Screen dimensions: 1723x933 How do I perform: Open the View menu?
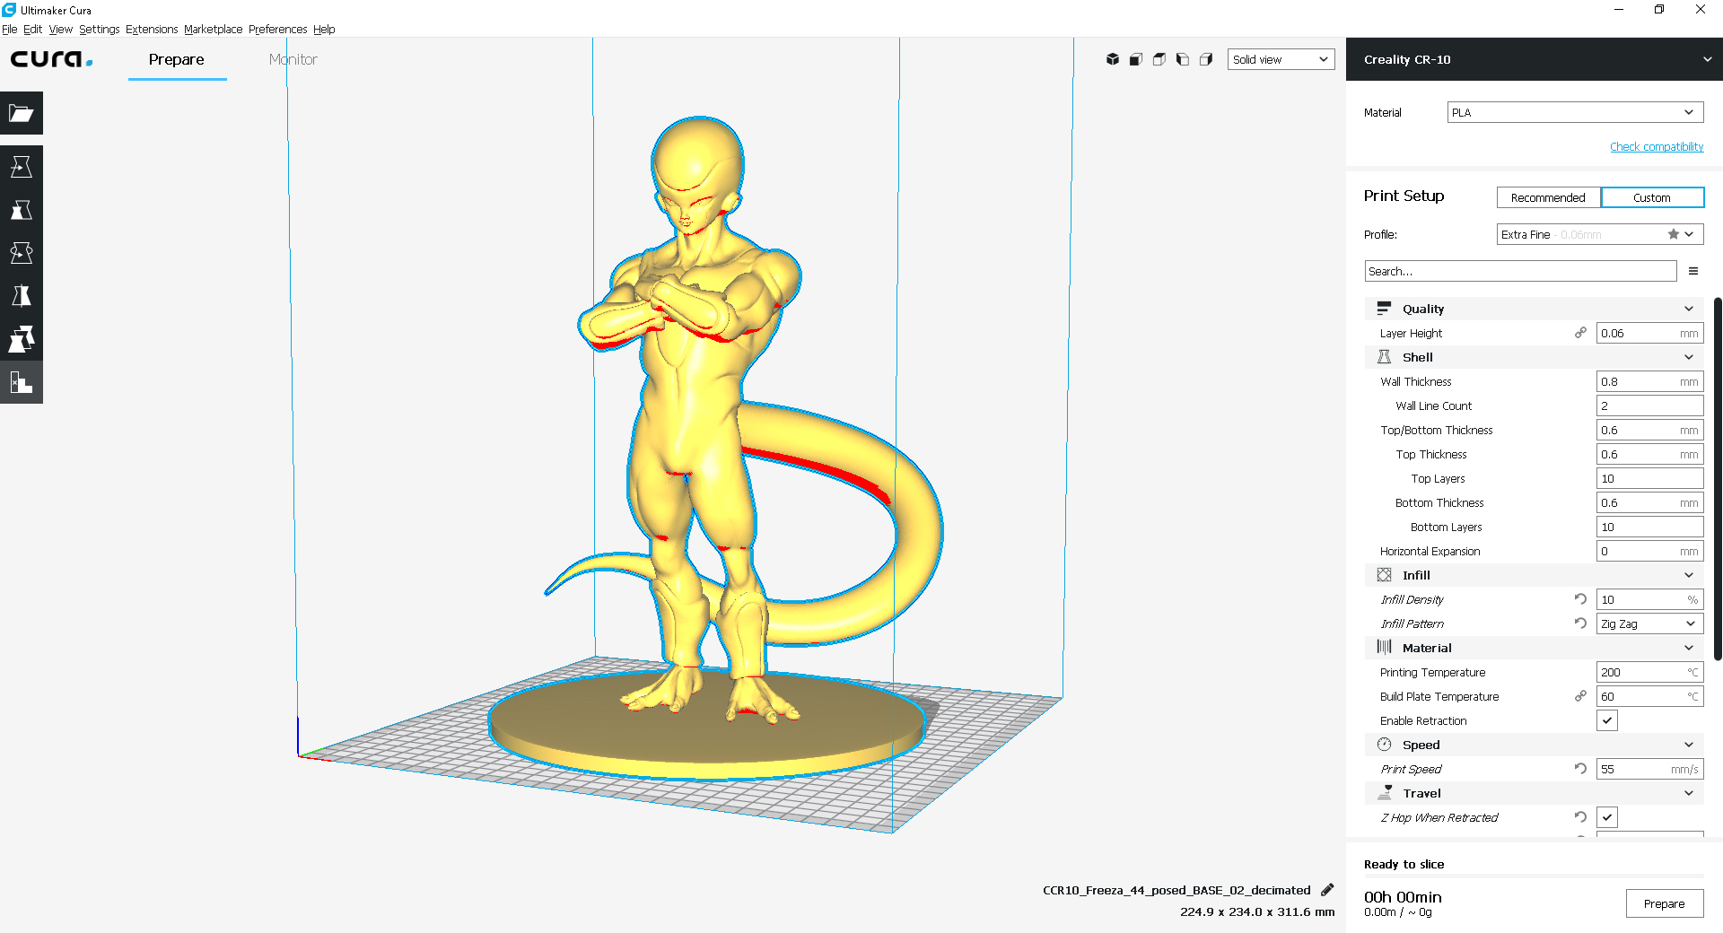pos(60,29)
